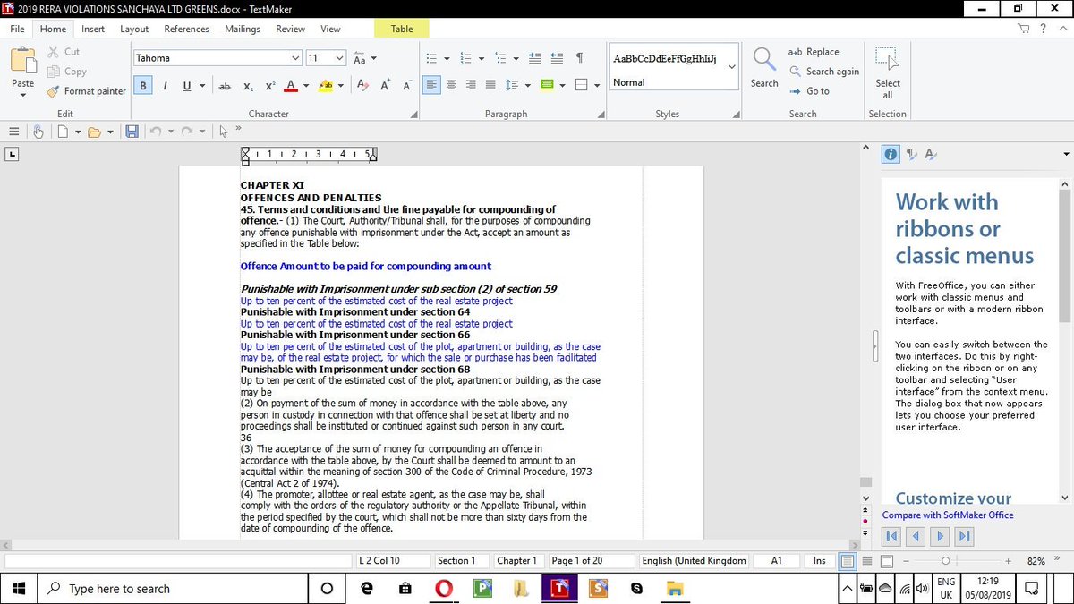Click the yellow text highlight color button

(x=325, y=86)
